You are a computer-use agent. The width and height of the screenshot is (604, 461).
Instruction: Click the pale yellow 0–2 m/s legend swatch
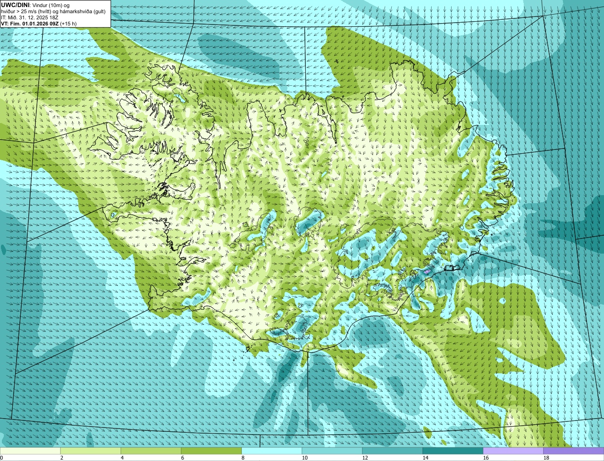[30, 451]
